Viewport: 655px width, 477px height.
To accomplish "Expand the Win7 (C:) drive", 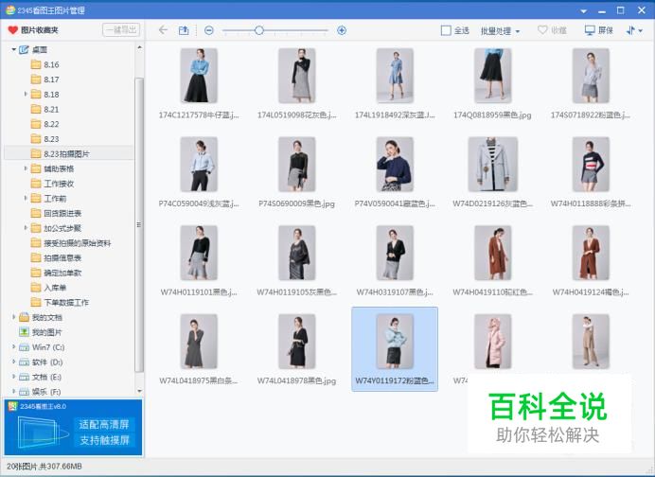I will (x=14, y=347).
